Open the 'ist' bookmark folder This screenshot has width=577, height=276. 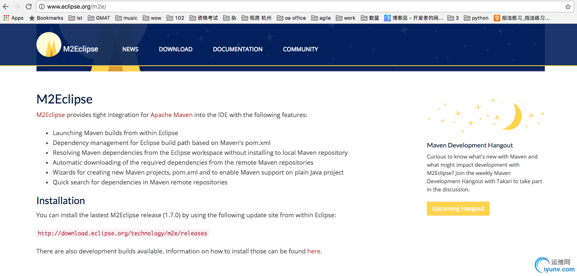click(75, 18)
